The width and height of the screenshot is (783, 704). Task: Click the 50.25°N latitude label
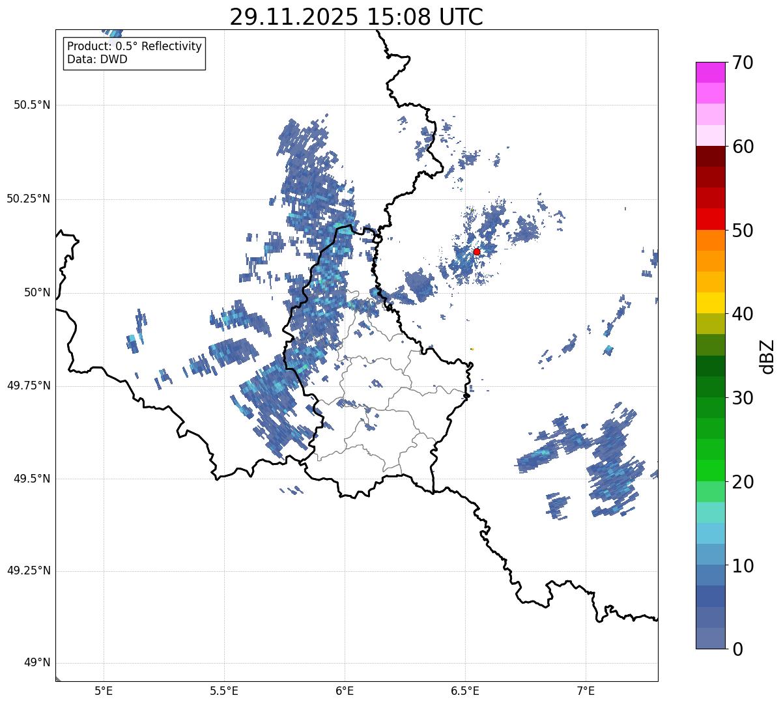(28, 199)
